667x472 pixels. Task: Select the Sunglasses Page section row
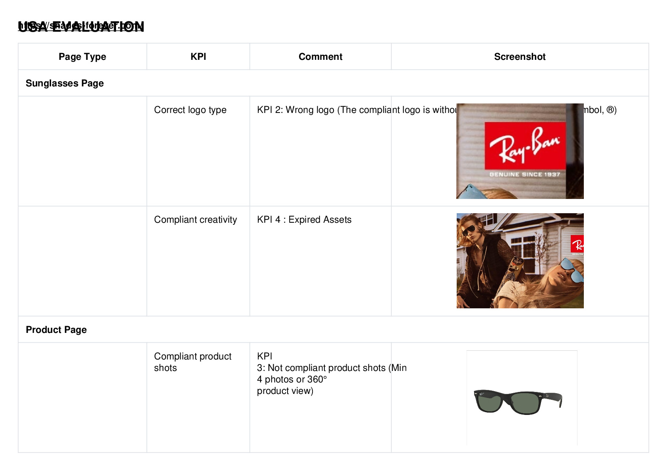tap(333, 83)
